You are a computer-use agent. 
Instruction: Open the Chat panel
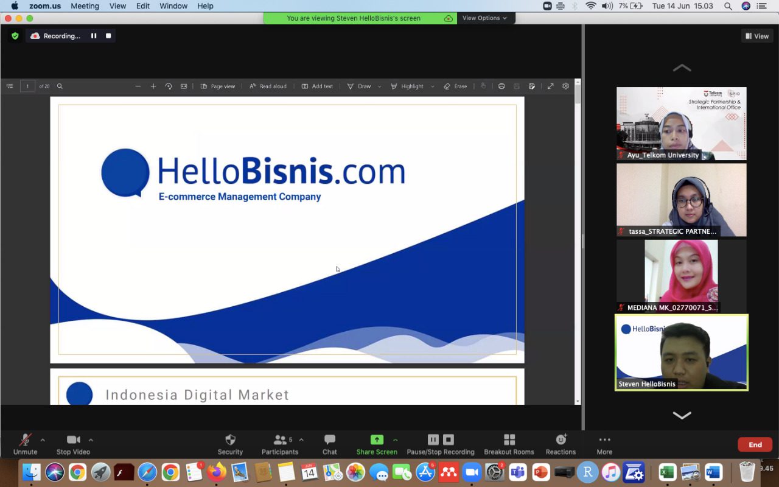(x=330, y=444)
